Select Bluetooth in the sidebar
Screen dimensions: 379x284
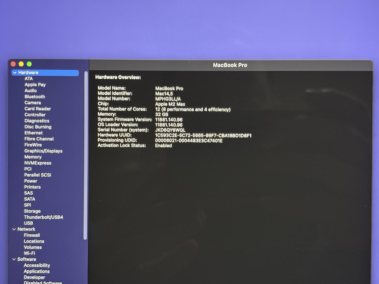[x=35, y=97]
